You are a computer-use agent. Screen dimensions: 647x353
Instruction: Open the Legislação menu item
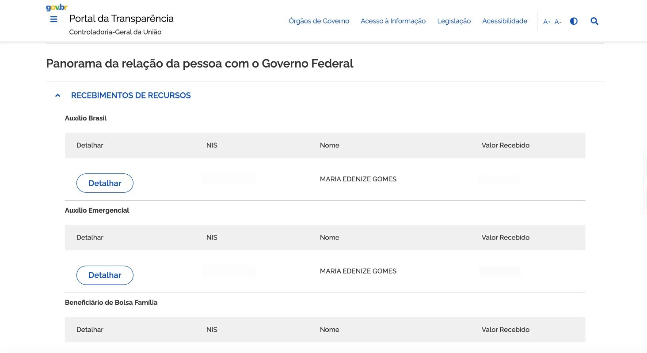click(x=454, y=21)
